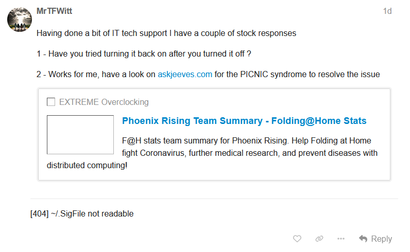The image size is (410, 252).
Task: Open MrTFWitt's user profile name
Action: click(55, 11)
